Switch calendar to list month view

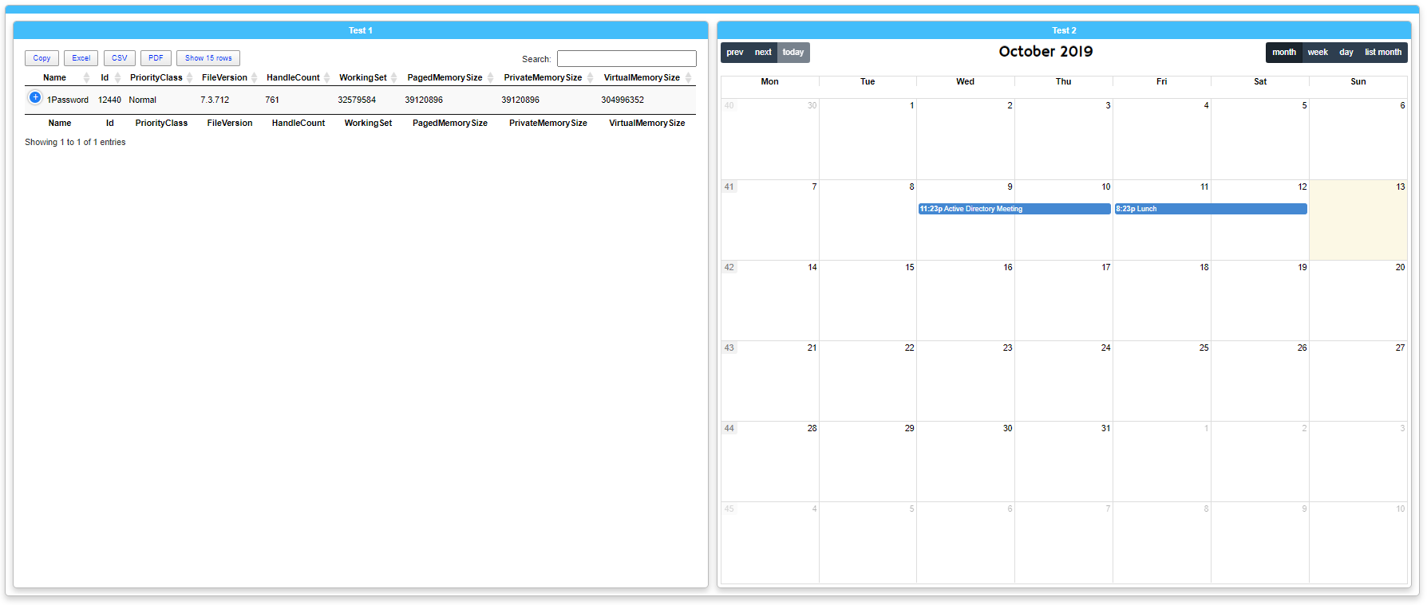pos(1382,53)
